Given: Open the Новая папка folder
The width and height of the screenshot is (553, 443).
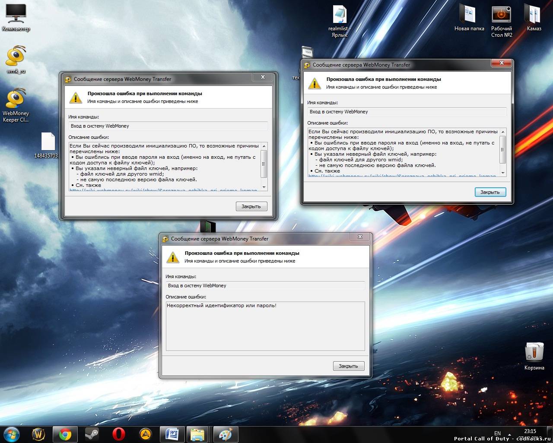Looking at the screenshot, I should point(469,18).
